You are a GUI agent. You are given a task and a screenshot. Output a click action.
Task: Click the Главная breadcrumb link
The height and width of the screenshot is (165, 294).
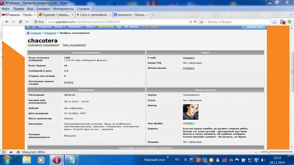[x=36, y=33]
